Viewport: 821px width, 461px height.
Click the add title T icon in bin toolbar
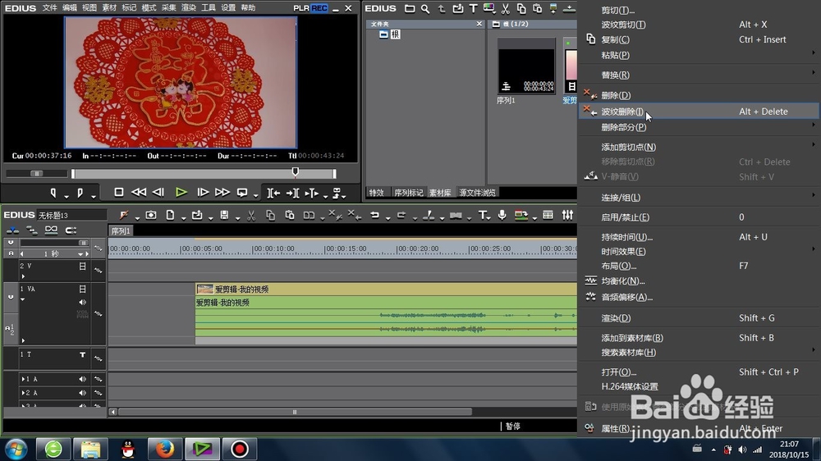click(x=474, y=8)
